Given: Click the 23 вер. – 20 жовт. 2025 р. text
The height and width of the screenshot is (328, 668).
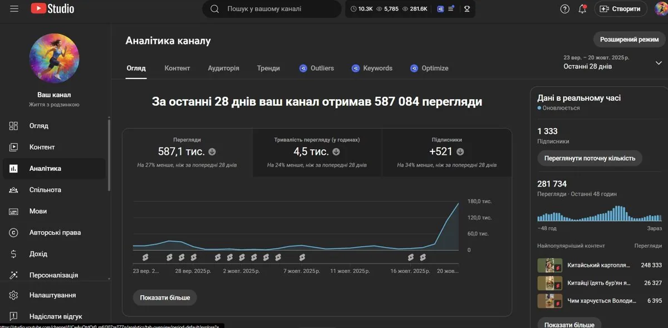Looking at the screenshot, I should coord(596,57).
